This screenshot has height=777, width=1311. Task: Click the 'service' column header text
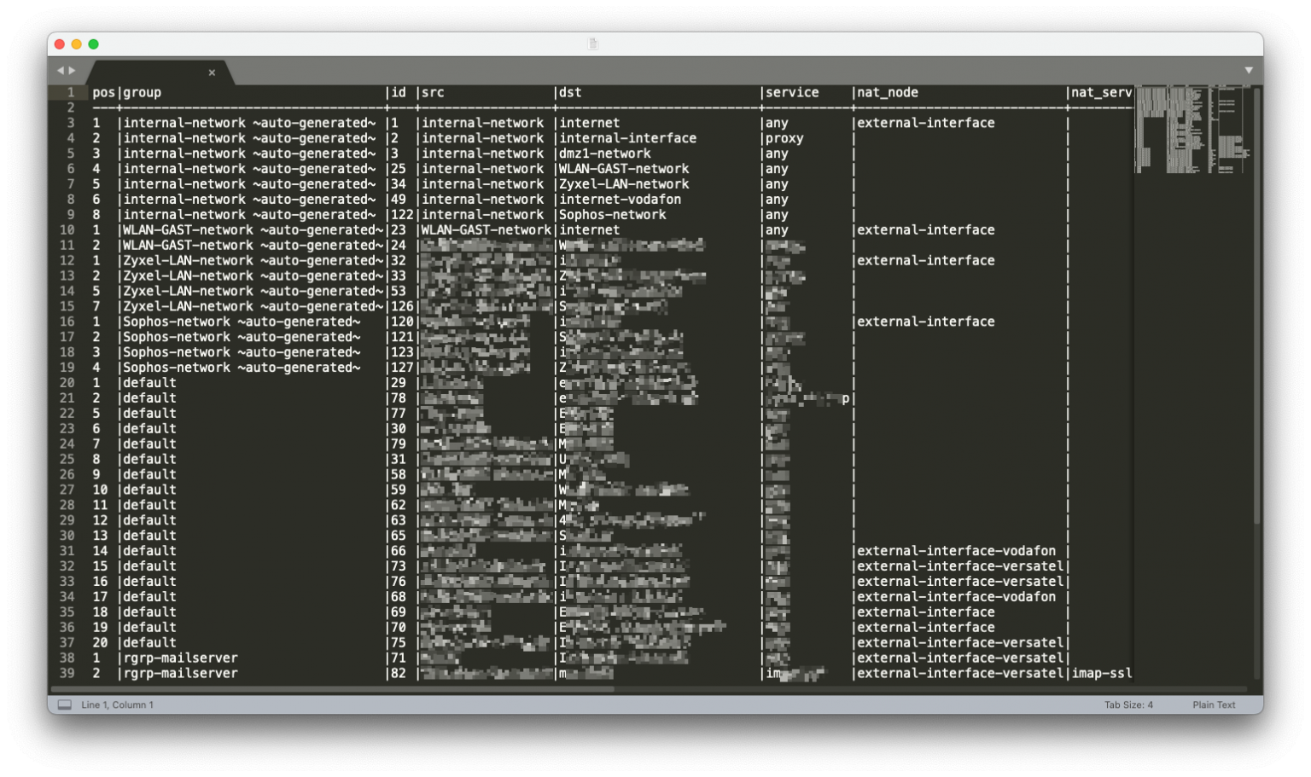(x=792, y=92)
